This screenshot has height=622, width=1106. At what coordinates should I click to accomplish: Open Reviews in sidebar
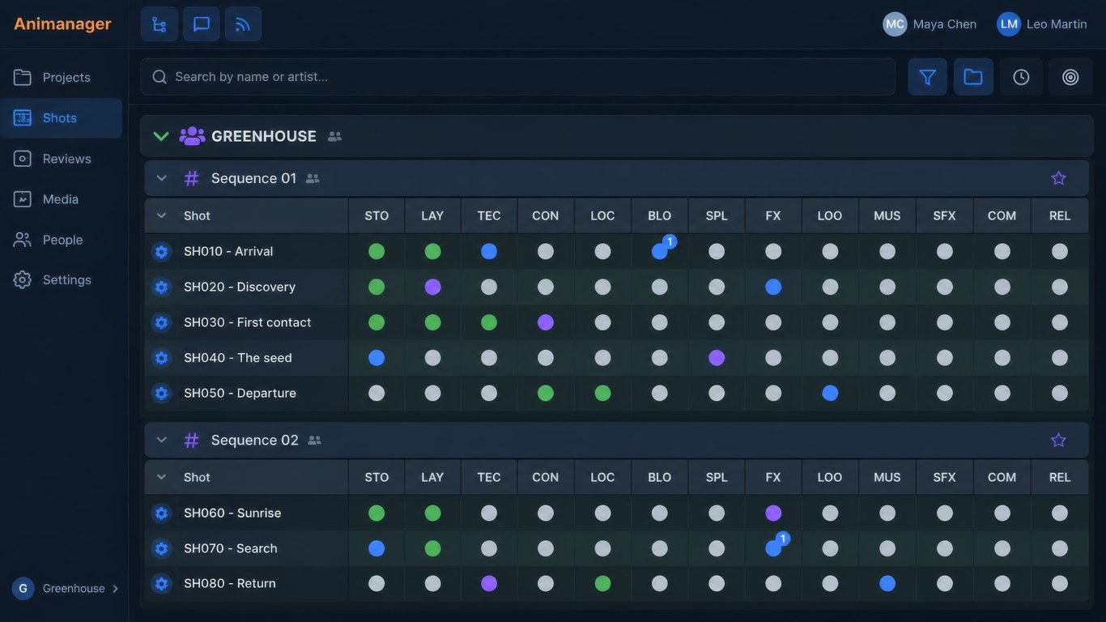pos(62,159)
